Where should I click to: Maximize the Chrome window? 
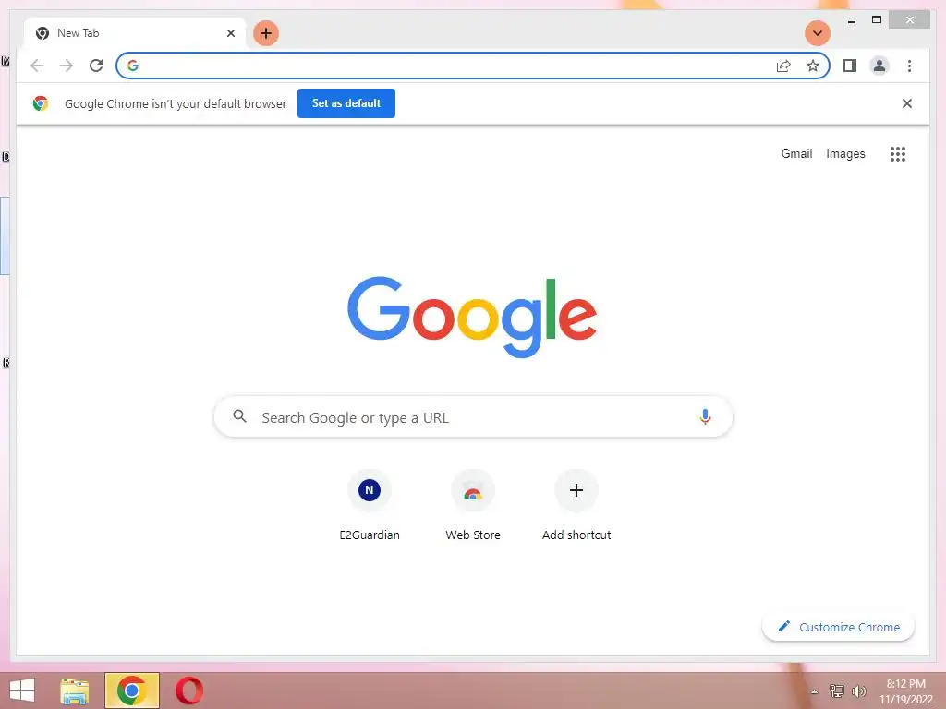click(x=877, y=20)
